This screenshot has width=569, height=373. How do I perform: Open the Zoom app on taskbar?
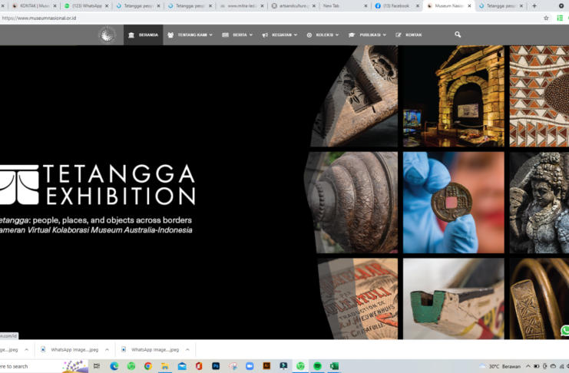point(250,366)
